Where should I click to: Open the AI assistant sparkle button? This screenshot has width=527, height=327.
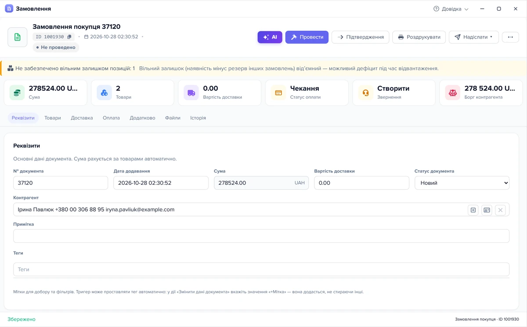coord(270,37)
